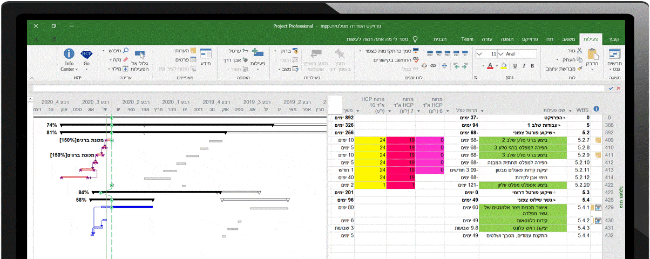Open the font size 11 dropdown
Image resolution: width=650 pixels, height=259 pixels.
click(x=479, y=54)
